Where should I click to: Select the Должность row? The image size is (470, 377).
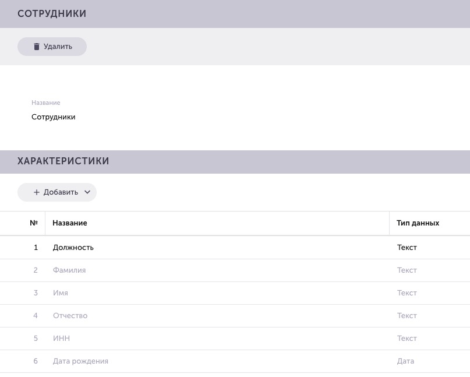click(x=235, y=248)
